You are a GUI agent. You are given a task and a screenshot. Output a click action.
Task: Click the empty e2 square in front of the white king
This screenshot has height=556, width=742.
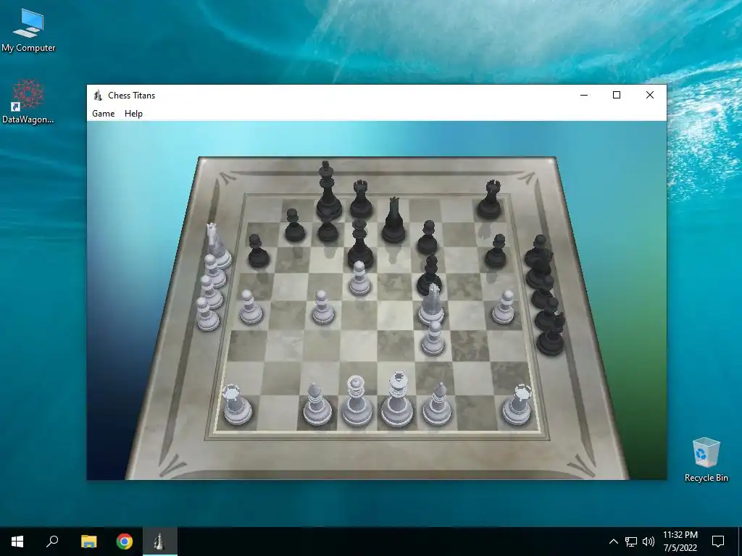[x=396, y=377]
